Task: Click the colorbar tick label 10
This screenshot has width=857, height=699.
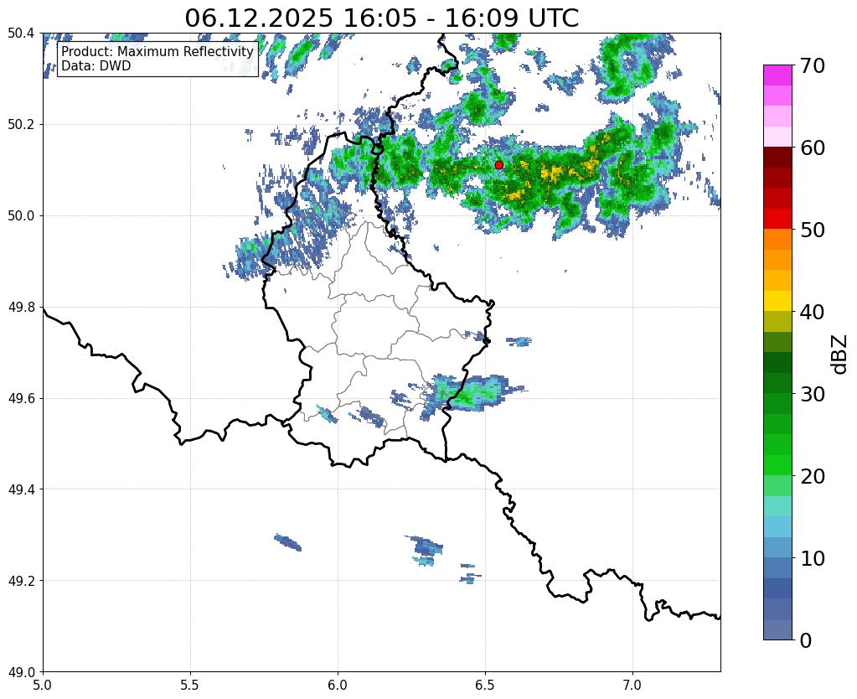Action: 813,558
